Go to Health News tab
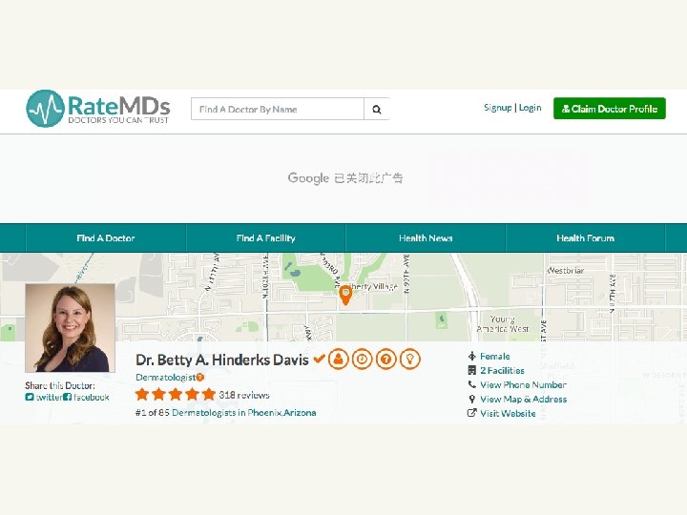This screenshot has height=515, width=687. coord(426,238)
